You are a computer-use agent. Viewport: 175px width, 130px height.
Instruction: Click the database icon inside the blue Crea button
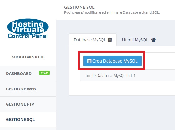click(x=89, y=61)
